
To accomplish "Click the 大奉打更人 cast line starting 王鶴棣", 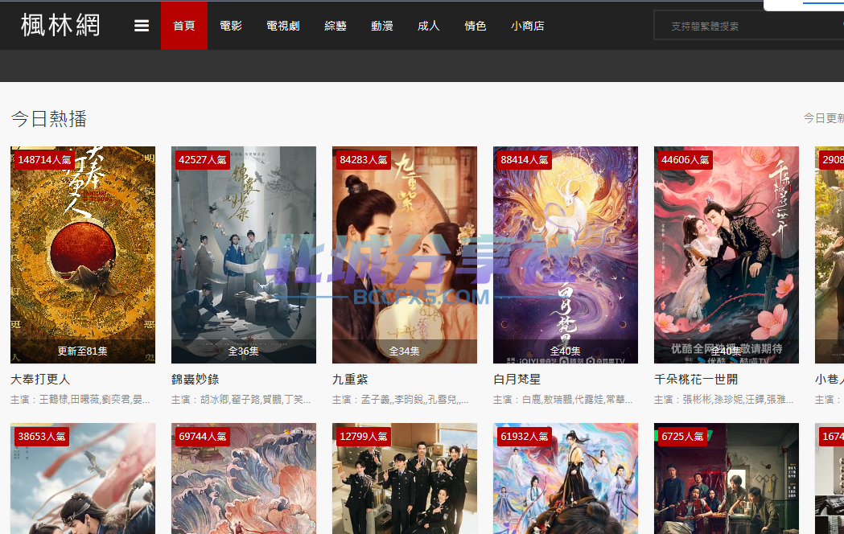I will (80, 400).
